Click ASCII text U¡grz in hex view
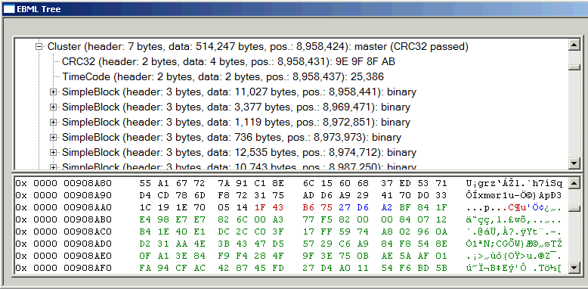The image size is (588, 289). (481, 184)
